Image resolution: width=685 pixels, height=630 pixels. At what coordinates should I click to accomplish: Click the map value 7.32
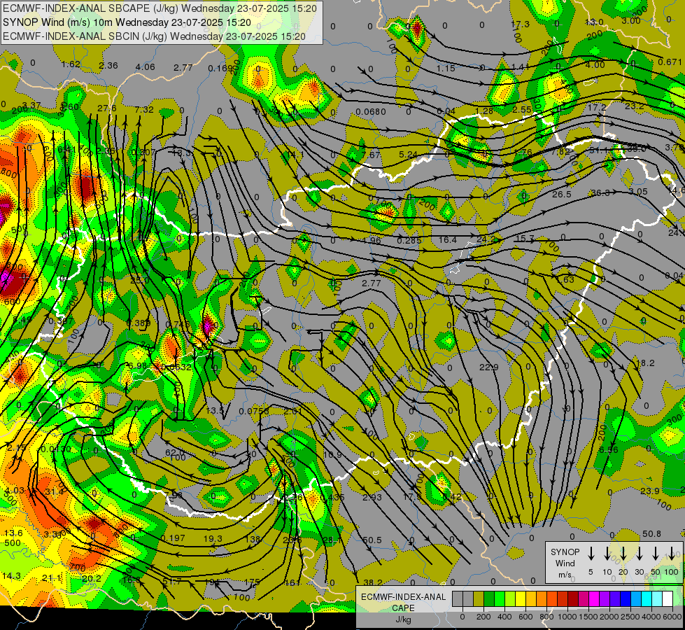pos(144,109)
